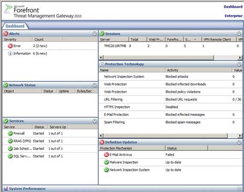The image size is (244, 192).
Task: Click Sessions scrollbar right arrow
Action: point(240,58)
